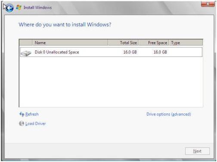
Task: Click the Free Space column header
Action: pyautogui.click(x=154, y=43)
